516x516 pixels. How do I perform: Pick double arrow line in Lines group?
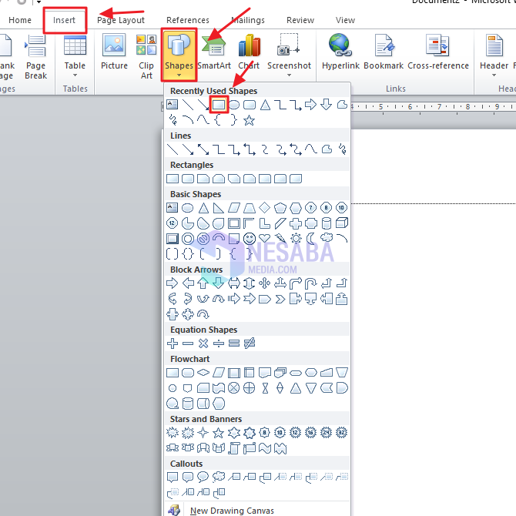pyautogui.click(x=203, y=149)
